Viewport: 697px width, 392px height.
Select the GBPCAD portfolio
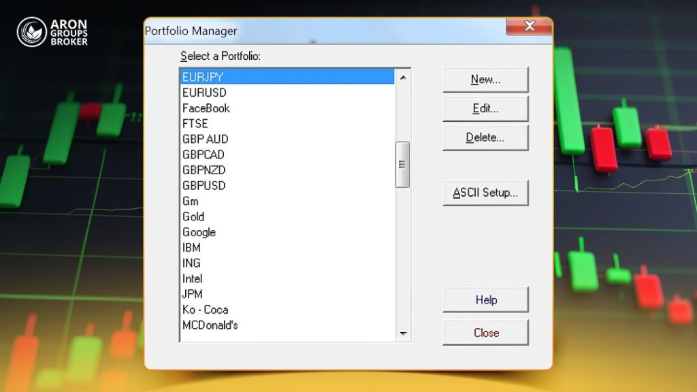(x=287, y=154)
